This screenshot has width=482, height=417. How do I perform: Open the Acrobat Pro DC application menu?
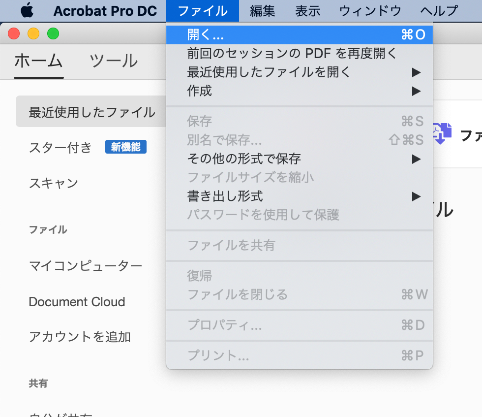click(x=105, y=10)
